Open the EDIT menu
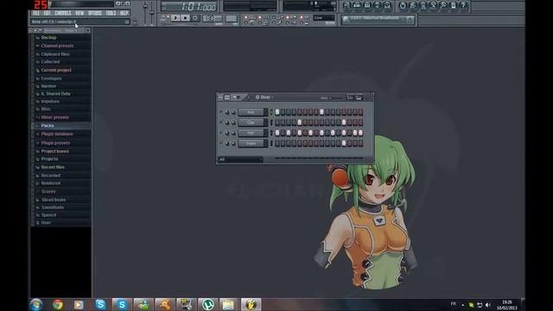Screen dimensions: 553x311 pos(47,13)
